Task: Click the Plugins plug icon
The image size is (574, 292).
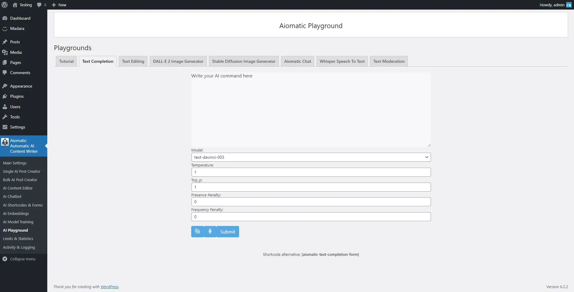Action: pyautogui.click(x=5, y=96)
